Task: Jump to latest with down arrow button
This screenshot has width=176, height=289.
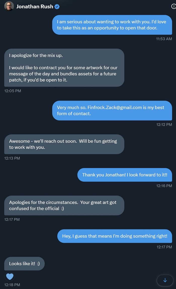Action: [x=165, y=280]
